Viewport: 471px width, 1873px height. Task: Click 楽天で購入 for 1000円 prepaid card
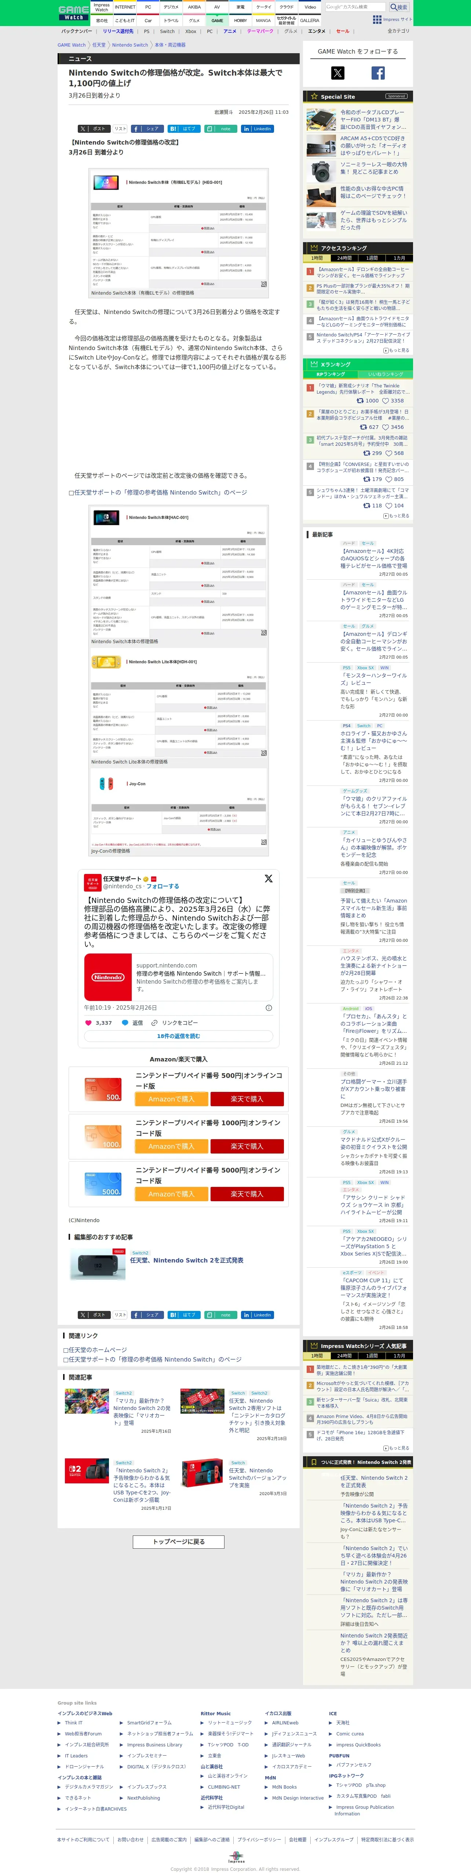coord(247,1146)
